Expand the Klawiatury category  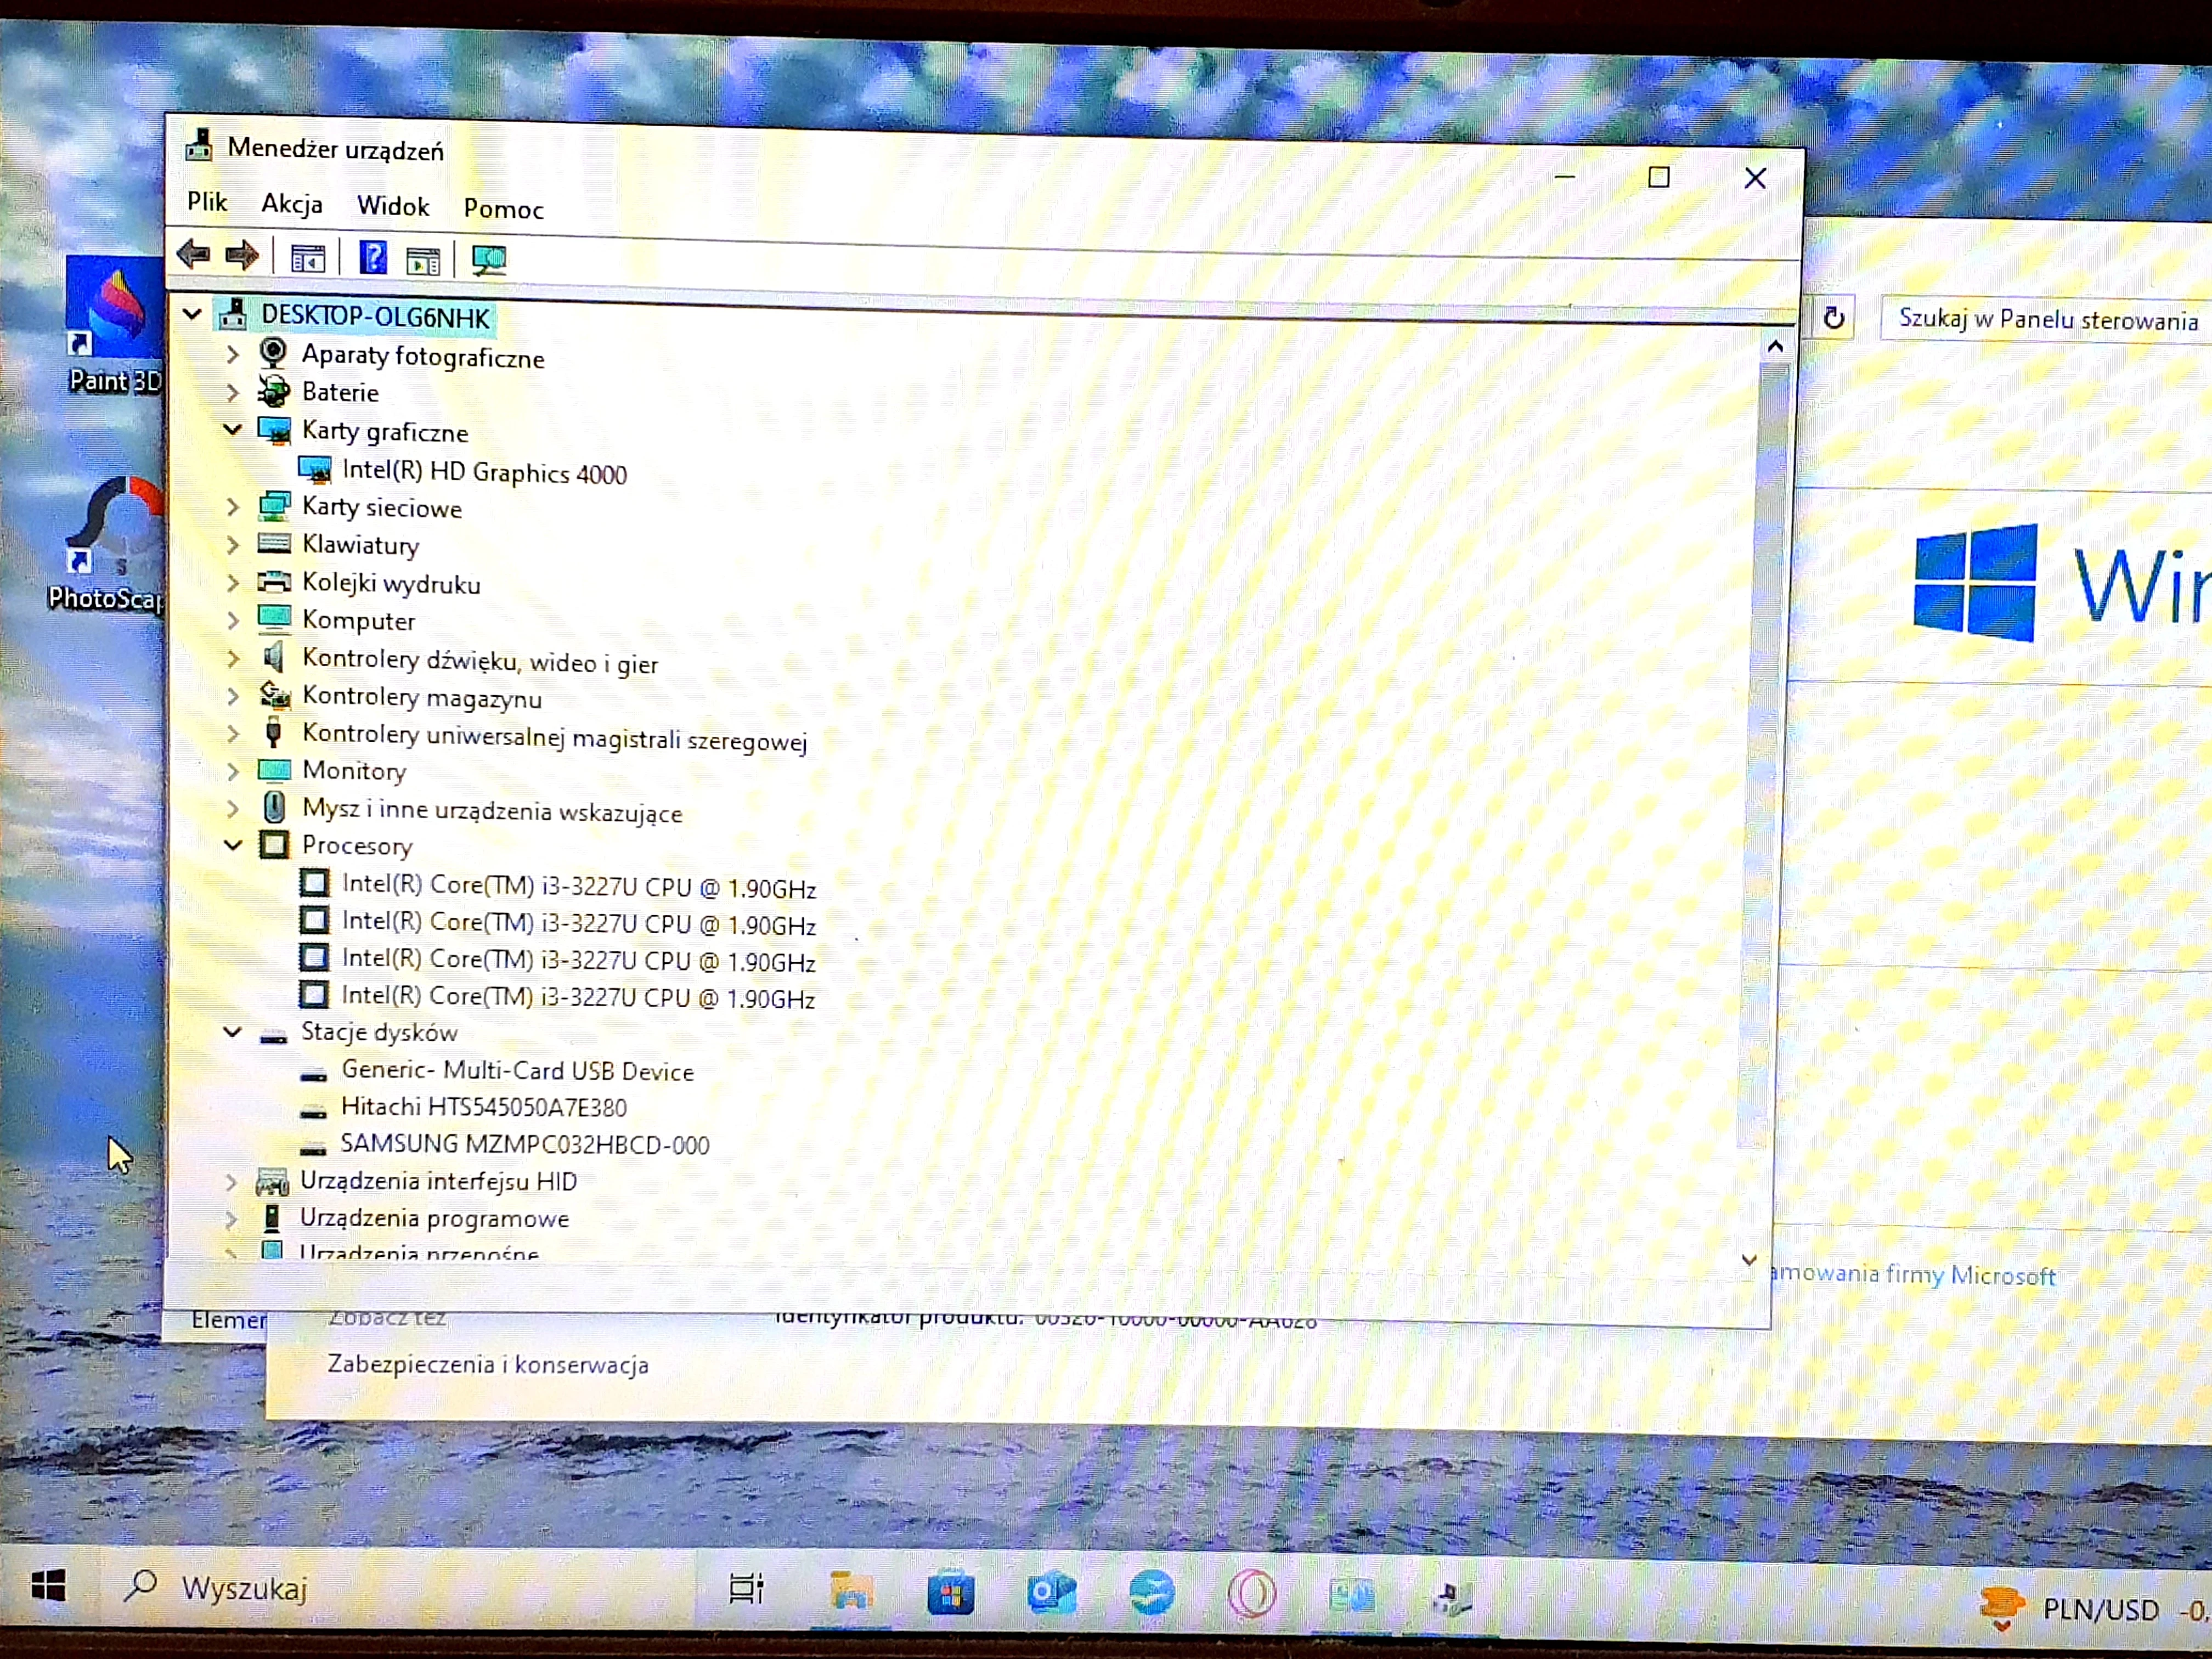232,545
